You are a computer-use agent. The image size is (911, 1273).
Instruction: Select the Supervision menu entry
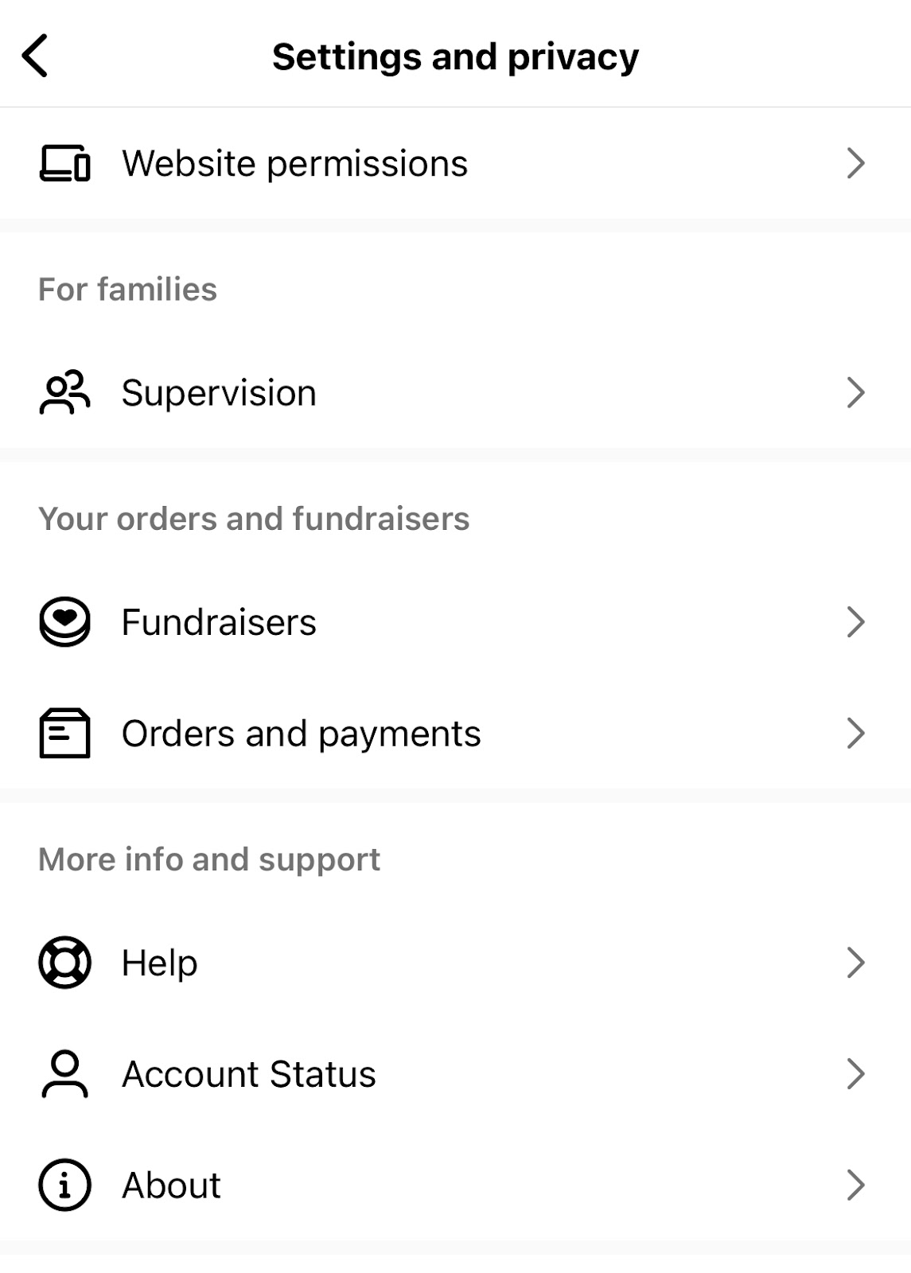coord(219,392)
